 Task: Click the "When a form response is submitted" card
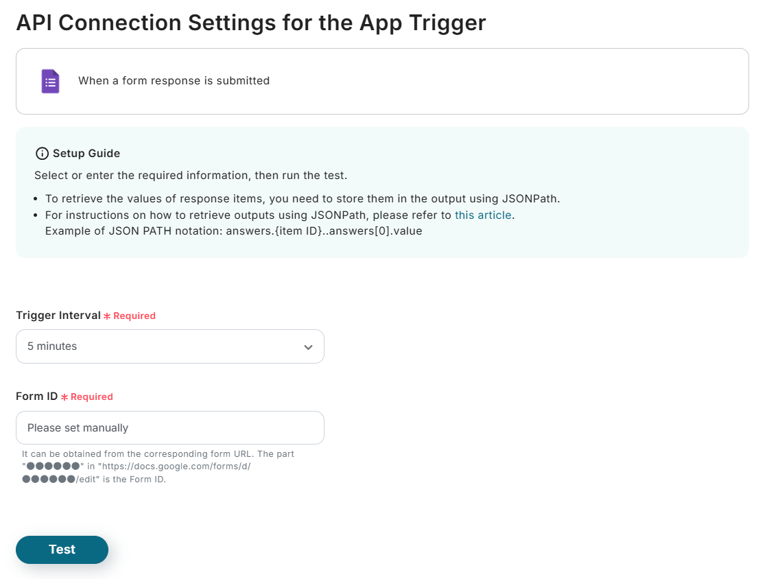click(x=381, y=81)
